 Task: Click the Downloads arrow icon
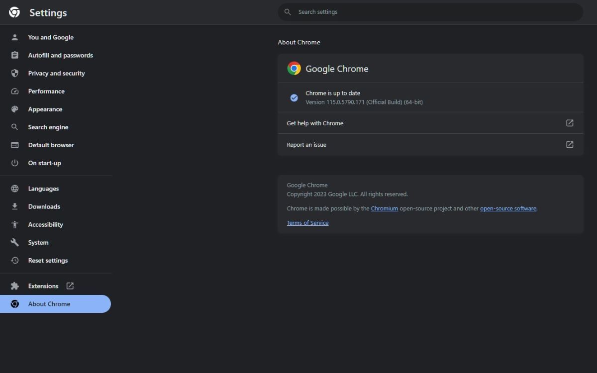(x=14, y=206)
